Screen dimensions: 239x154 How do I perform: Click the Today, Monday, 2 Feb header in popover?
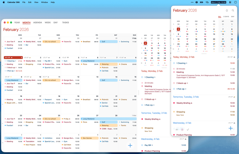tap(184, 57)
